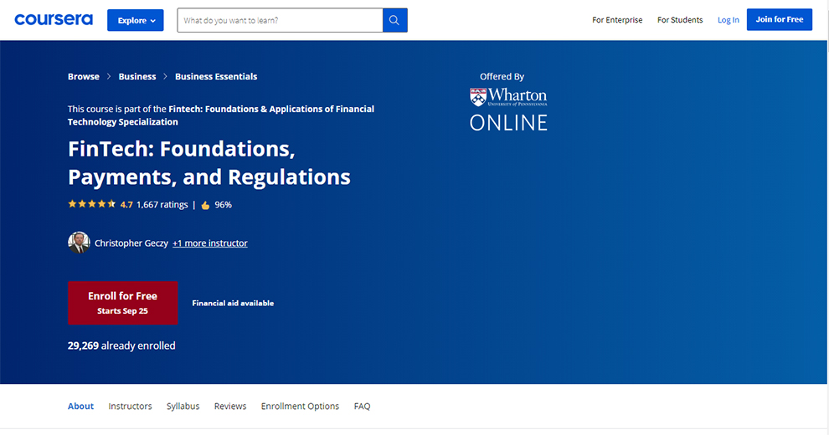This screenshot has height=435, width=829.
Task: Click Enroll for Free button
Action: point(122,303)
